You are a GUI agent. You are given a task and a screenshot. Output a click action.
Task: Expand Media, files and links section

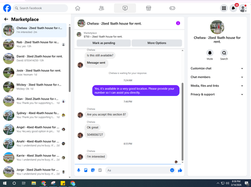[217, 85]
